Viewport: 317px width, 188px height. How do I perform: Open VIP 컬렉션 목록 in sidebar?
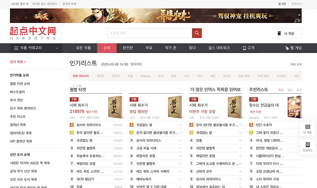coord(21,141)
